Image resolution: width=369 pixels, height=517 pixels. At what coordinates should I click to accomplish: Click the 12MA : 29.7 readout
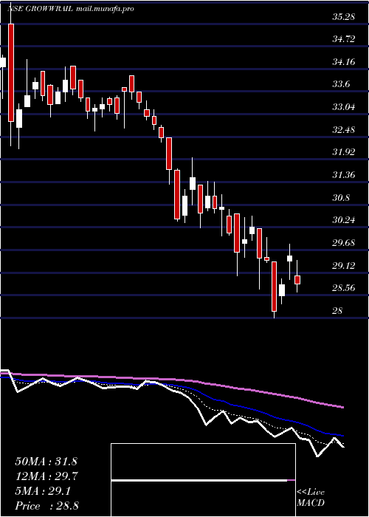point(46,476)
